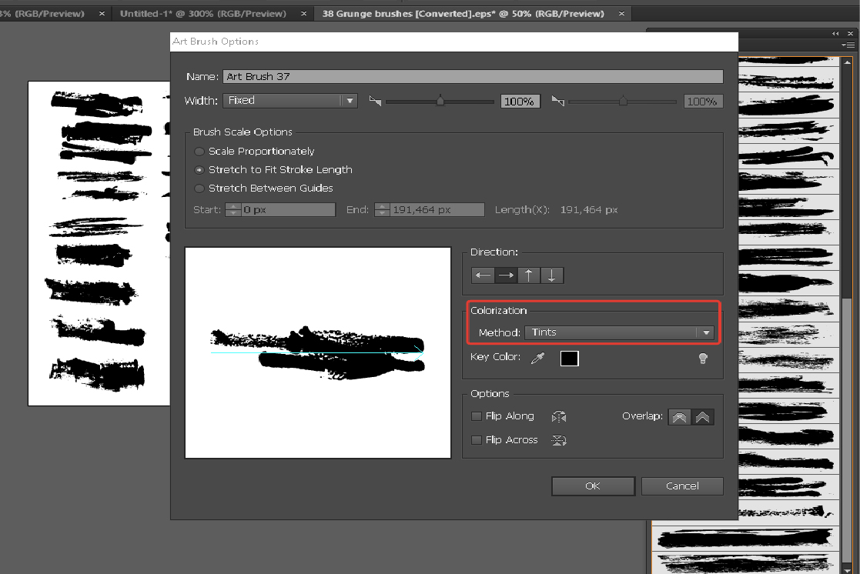The image size is (860, 574).
Task: Select the upward direction arrow
Action: pos(529,275)
